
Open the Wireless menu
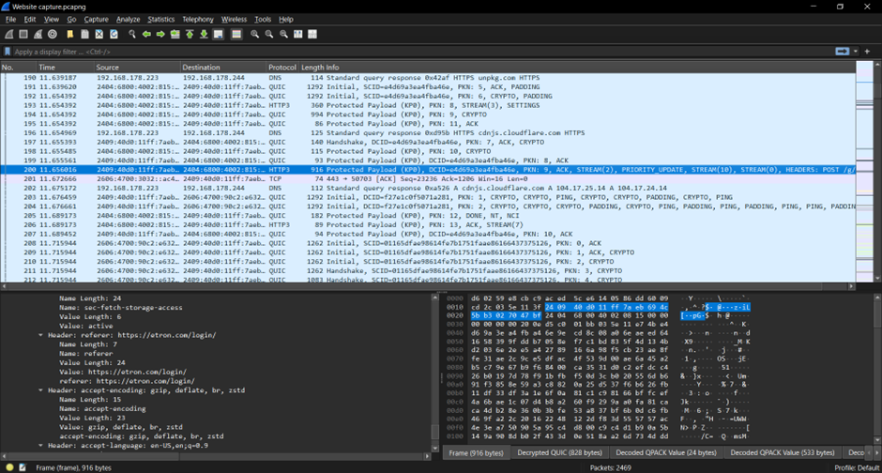coord(234,19)
